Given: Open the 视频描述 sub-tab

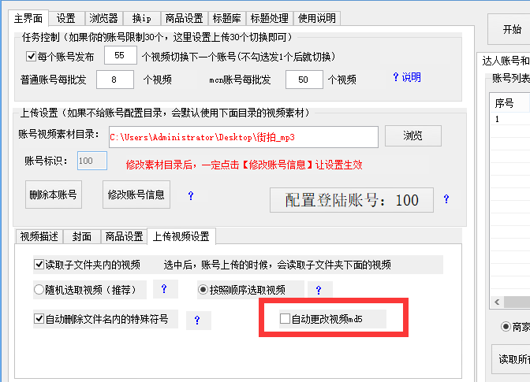Looking at the screenshot, I should coord(39,236).
